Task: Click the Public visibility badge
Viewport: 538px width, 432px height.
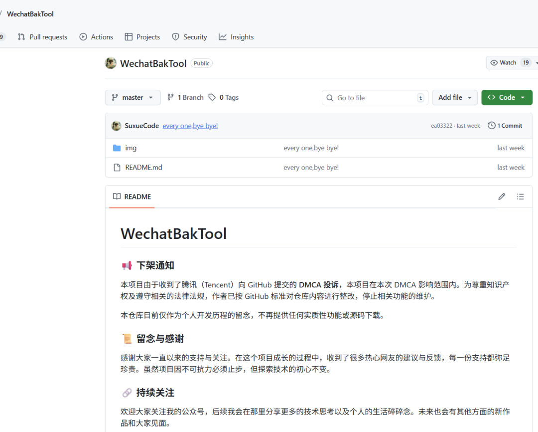Action: [x=201, y=63]
